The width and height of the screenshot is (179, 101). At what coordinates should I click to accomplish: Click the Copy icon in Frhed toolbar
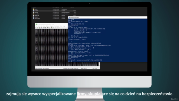coord(43,28)
